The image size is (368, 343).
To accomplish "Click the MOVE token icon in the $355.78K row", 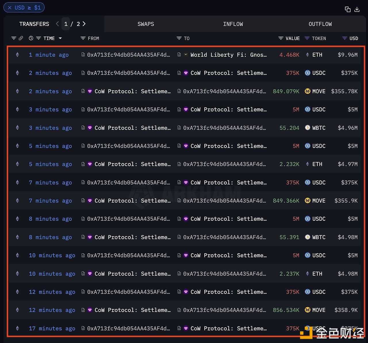I will coord(308,91).
